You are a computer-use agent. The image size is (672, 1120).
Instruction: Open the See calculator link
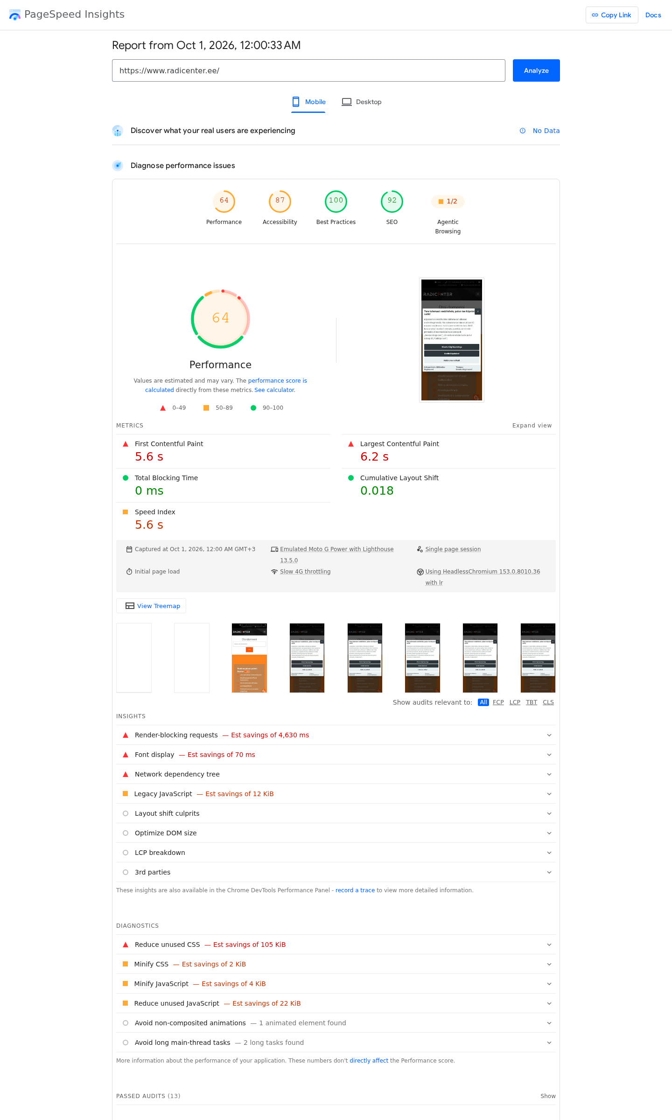[274, 390]
